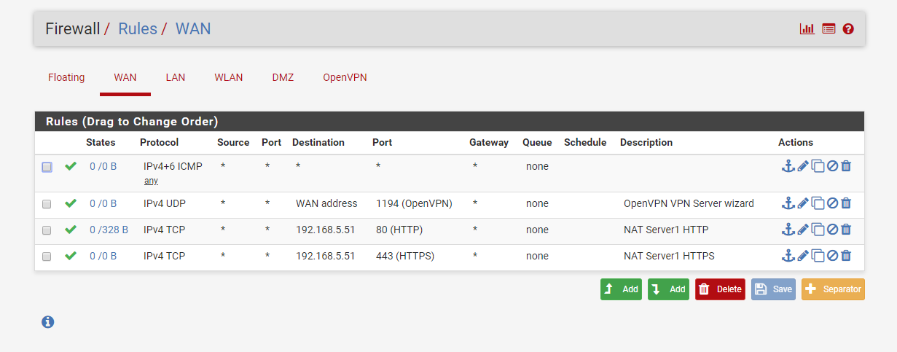Screen dimensions: 897x352
Task: Click the Rules breadcrumb link
Action: coord(138,29)
